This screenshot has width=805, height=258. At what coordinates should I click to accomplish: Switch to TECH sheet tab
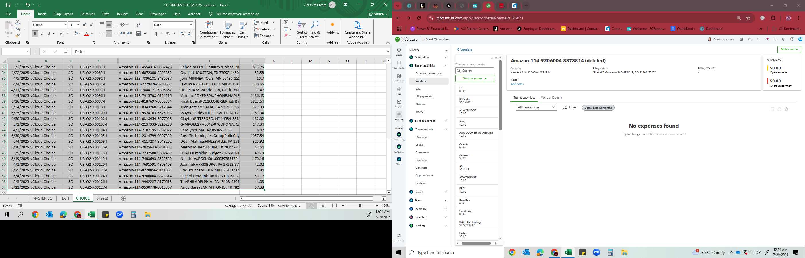[x=64, y=198]
